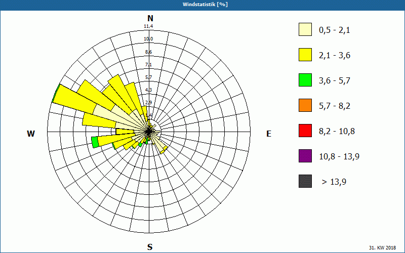Click the E compass label
The height and width of the screenshot is (253, 405).
269,134
